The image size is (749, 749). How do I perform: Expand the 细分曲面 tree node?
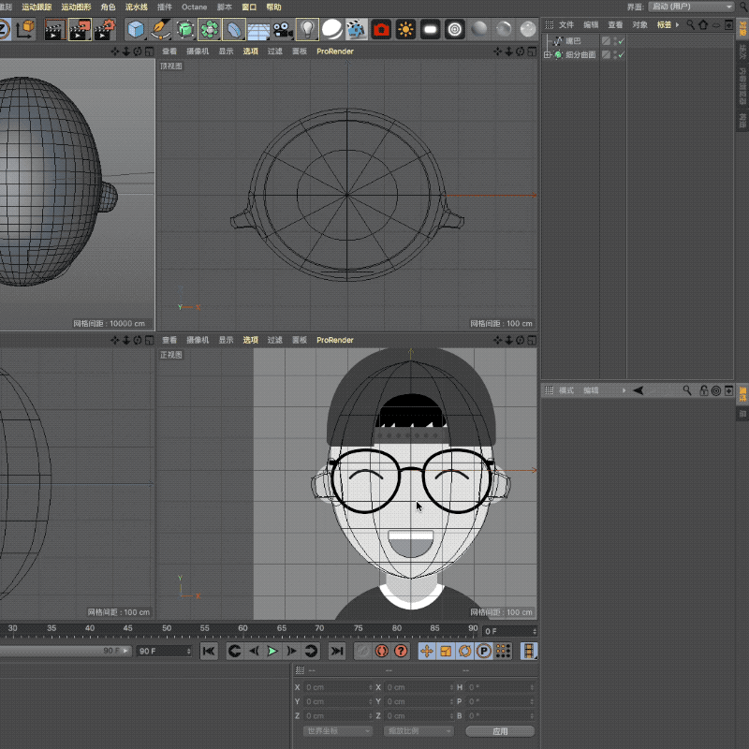548,55
